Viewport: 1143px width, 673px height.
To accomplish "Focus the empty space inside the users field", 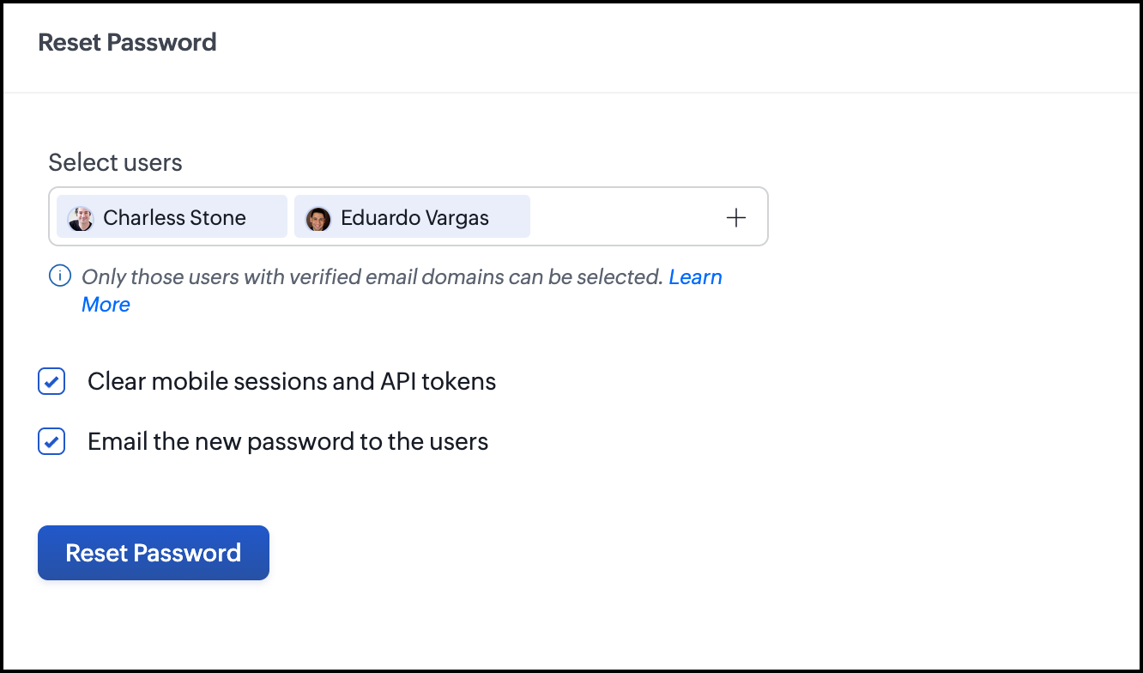I will (626, 217).
